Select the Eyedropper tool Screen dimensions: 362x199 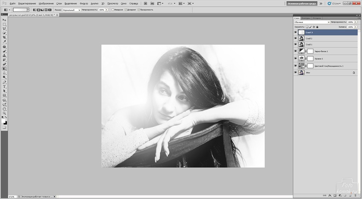[x=4, y=42]
